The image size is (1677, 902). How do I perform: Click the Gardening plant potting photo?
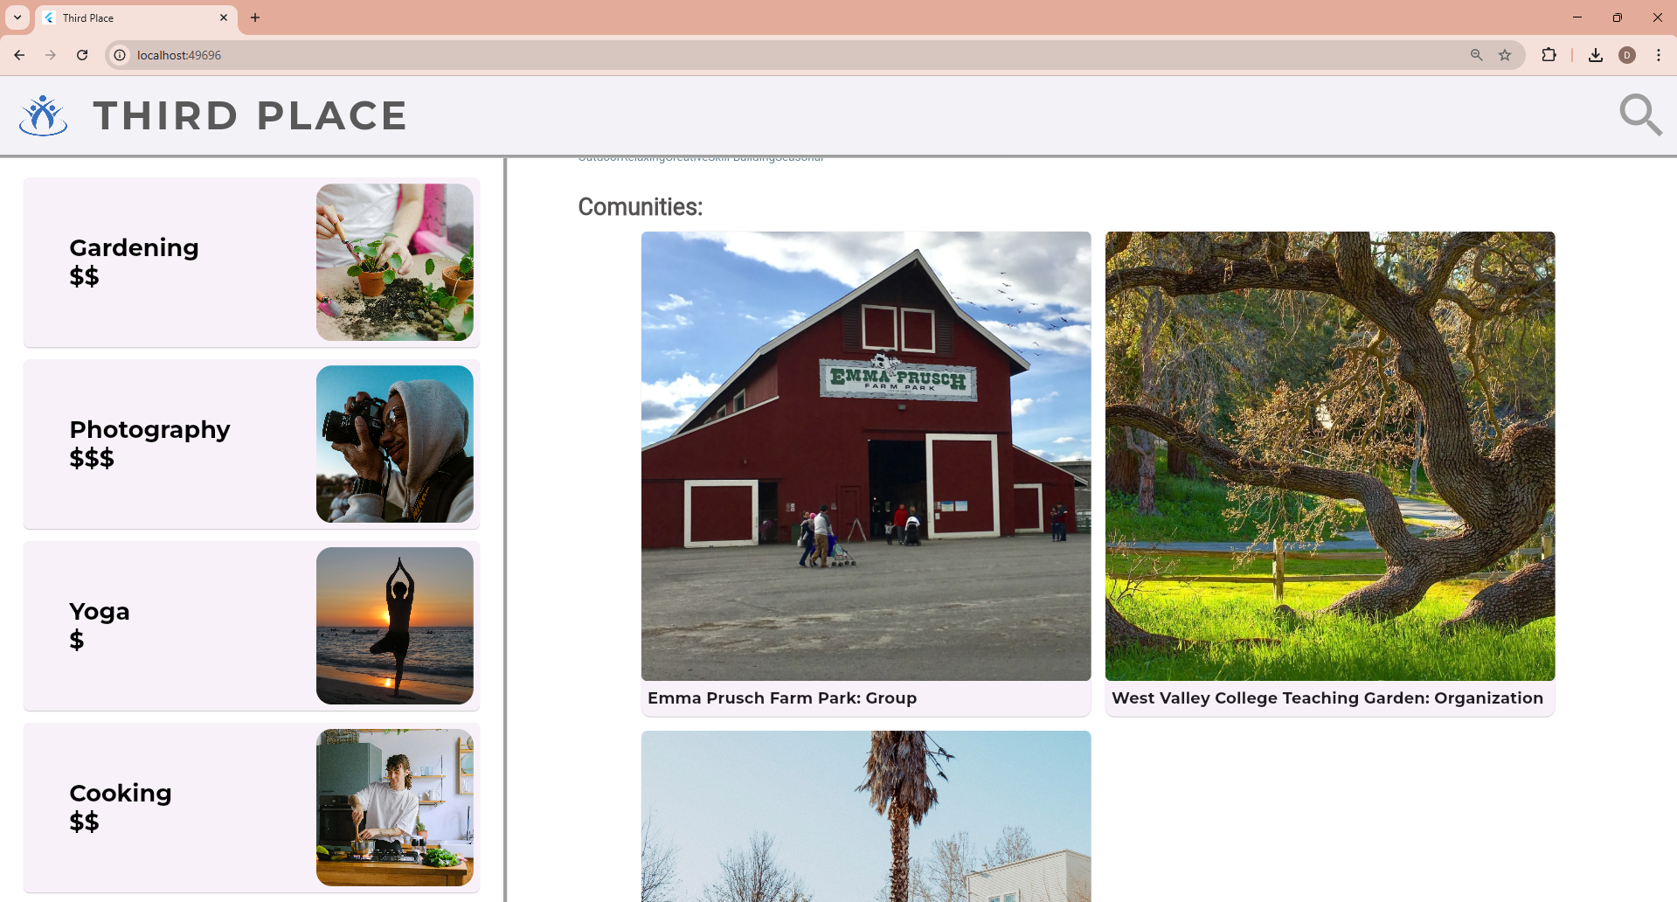click(395, 262)
